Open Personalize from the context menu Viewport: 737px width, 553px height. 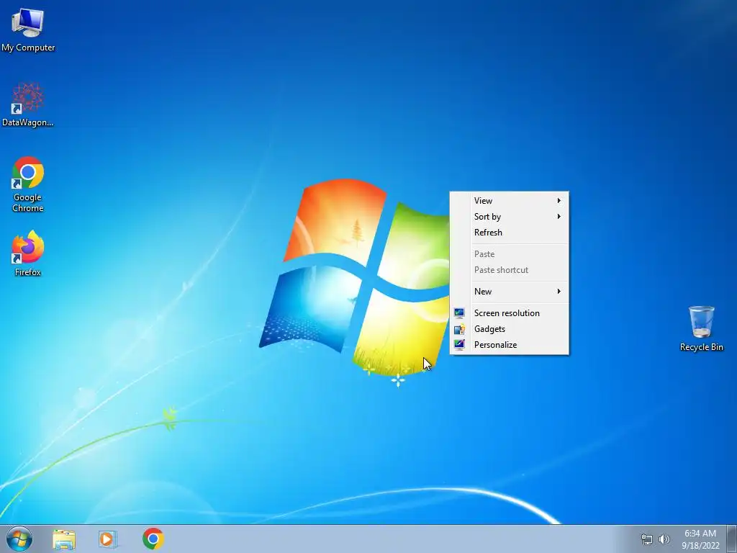point(510,345)
